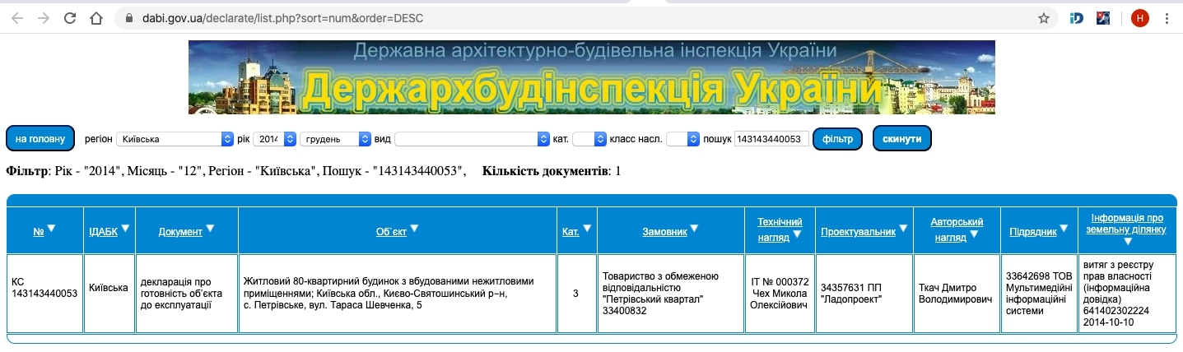Open the вид document type dropdown
This screenshot has height=352, width=1183.
[x=472, y=140]
